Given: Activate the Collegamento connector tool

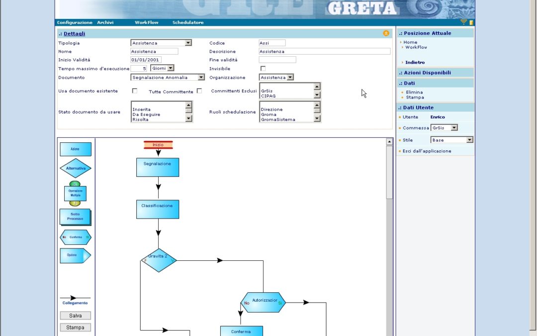Looking at the screenshot, I should point(75,300).
